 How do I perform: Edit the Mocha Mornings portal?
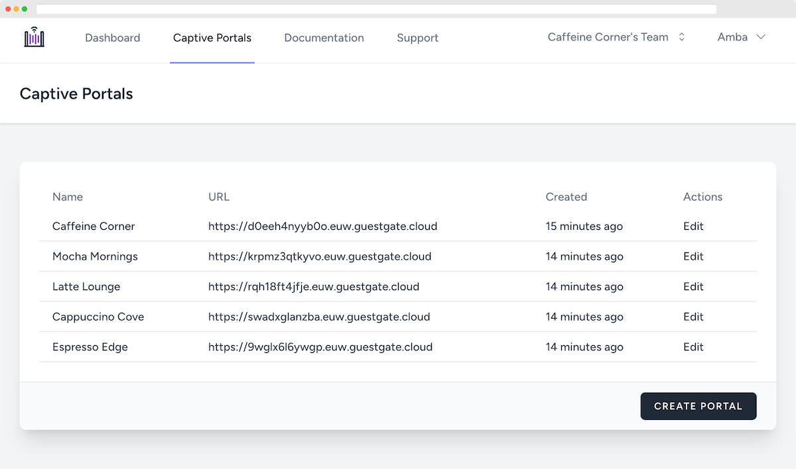click(693, 256)
